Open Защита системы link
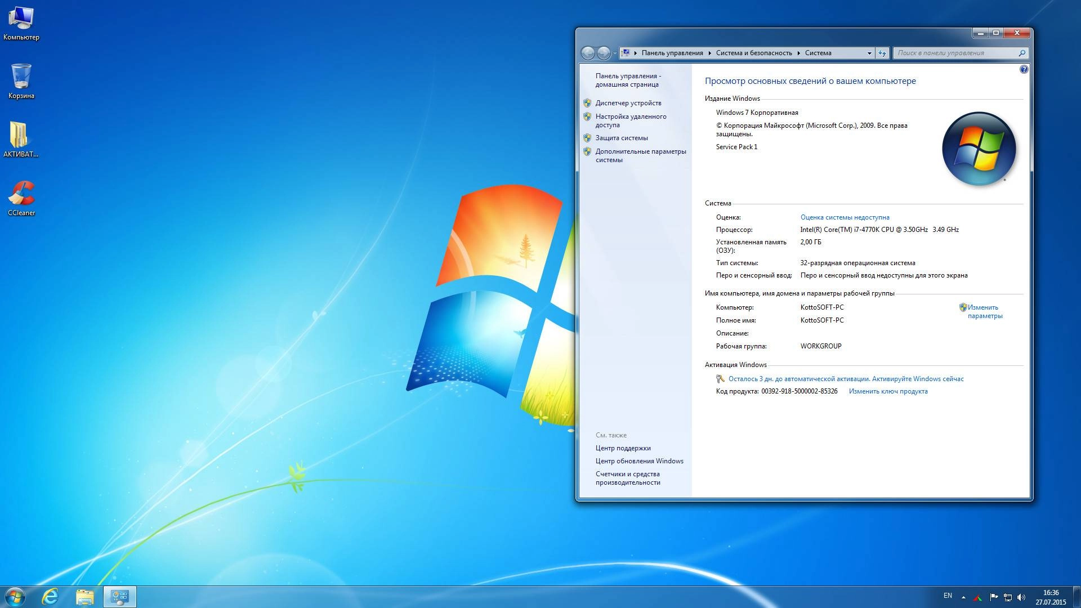 [622, 138]
